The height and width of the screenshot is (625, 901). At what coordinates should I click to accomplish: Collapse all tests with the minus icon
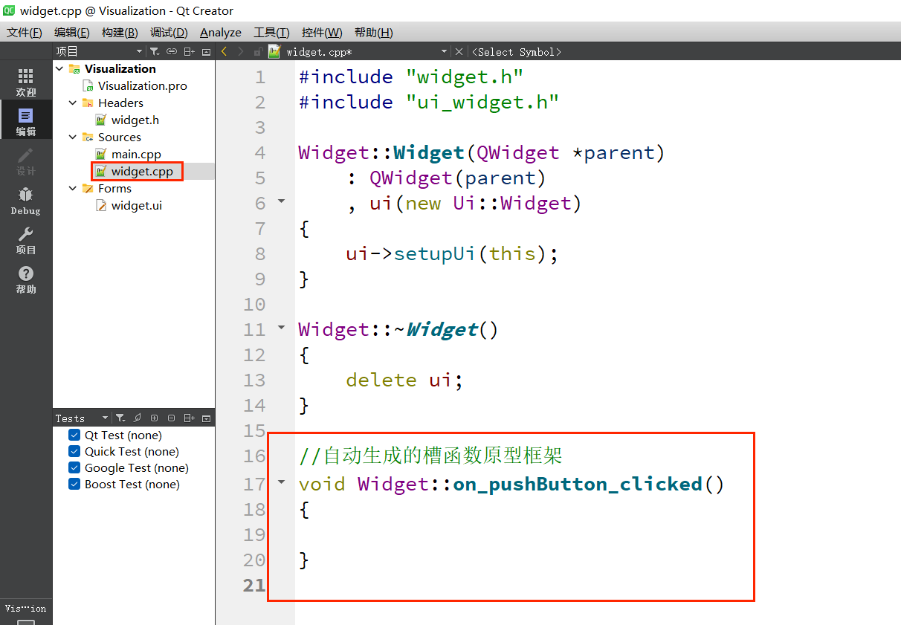point(172,418)
